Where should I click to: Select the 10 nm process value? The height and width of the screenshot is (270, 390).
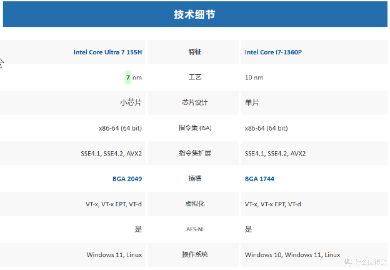254,78
